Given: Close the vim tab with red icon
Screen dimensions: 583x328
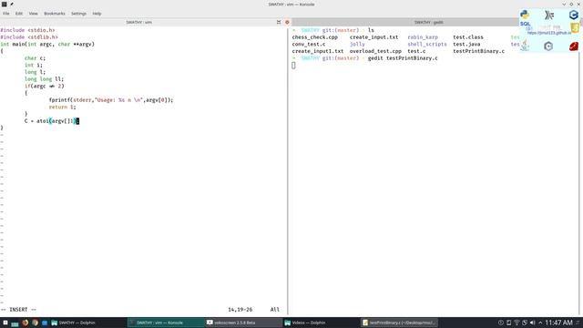Looking at the screenshot, I should click(287, 22).
